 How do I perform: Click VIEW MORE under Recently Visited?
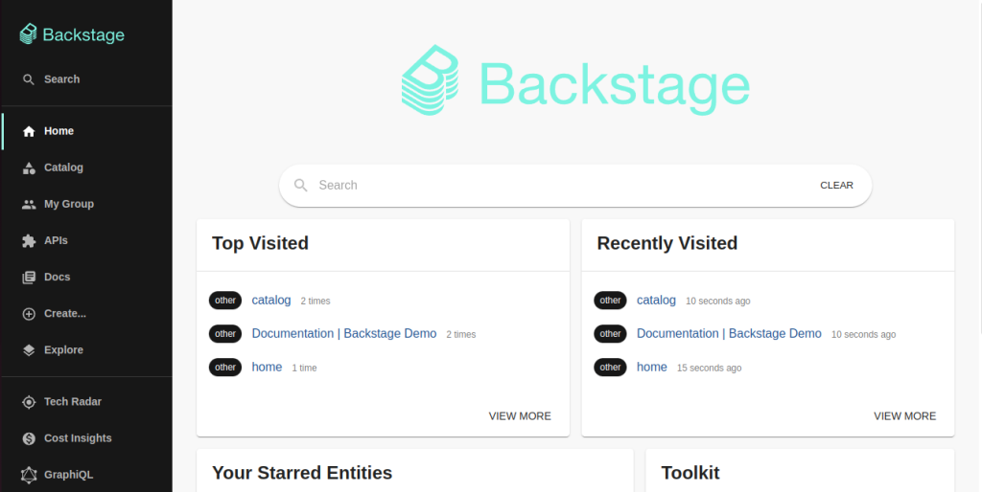coord(904,416)
